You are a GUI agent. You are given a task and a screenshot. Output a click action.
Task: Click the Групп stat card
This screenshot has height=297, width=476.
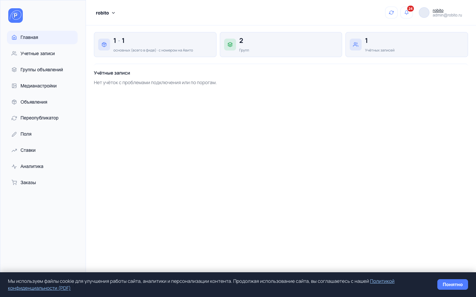[x=281, y=45]
